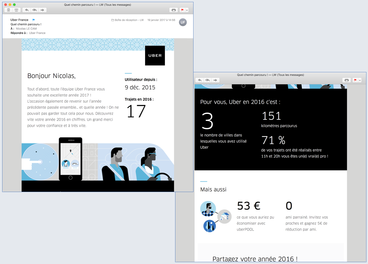This screenshot has width=368, height=264.
Task: Click 'Utilisateur depuis :' label
Action: pyautogui.click(x=141, y=80)
